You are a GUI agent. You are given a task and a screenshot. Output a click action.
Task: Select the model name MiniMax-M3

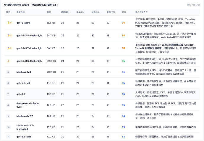pos(24,72)
